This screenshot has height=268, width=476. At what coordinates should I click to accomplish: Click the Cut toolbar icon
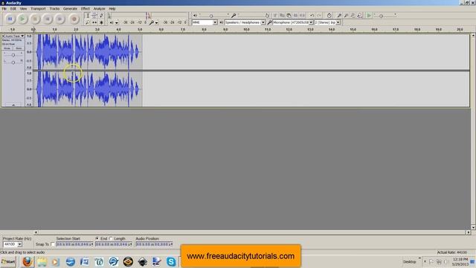[275, 16]
